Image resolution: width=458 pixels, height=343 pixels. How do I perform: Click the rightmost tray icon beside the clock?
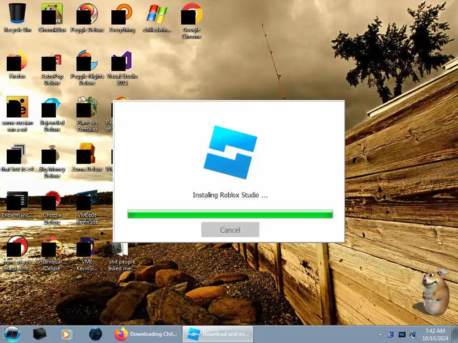click(413, 335)
